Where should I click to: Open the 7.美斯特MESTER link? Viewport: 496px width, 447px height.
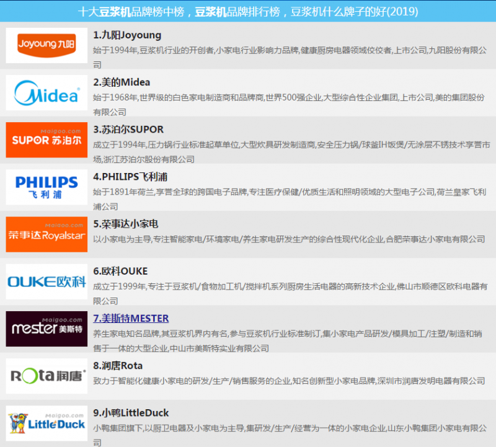131,318
